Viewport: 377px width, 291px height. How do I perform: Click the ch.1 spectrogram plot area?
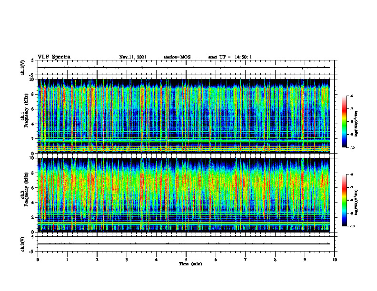[x=184, y=116]
